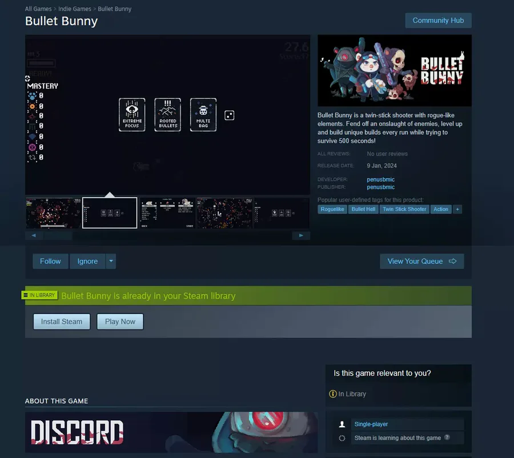Open the fourth gameplay thumbnail

[x=224, y=213]
